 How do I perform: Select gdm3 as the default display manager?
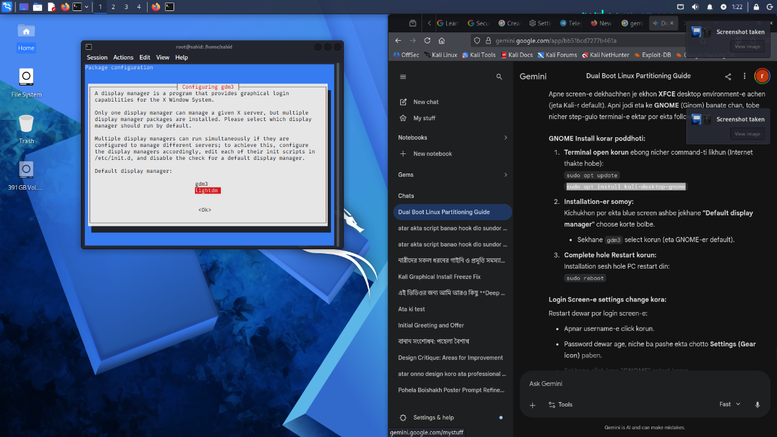201,184
